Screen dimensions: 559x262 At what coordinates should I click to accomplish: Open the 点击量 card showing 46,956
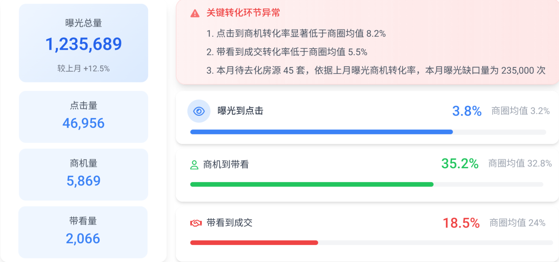tap(84, 117)
